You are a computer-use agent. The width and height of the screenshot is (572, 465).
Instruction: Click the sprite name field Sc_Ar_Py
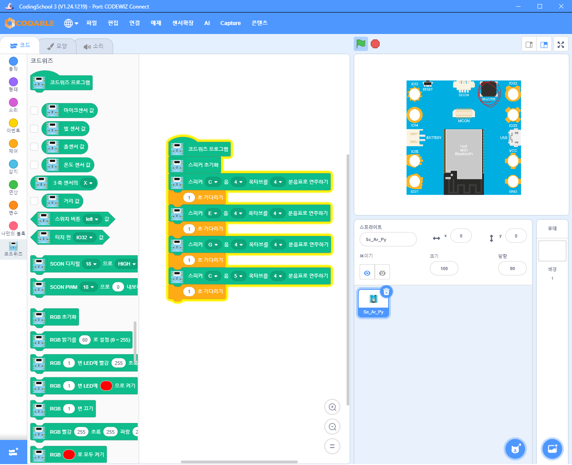388,240
